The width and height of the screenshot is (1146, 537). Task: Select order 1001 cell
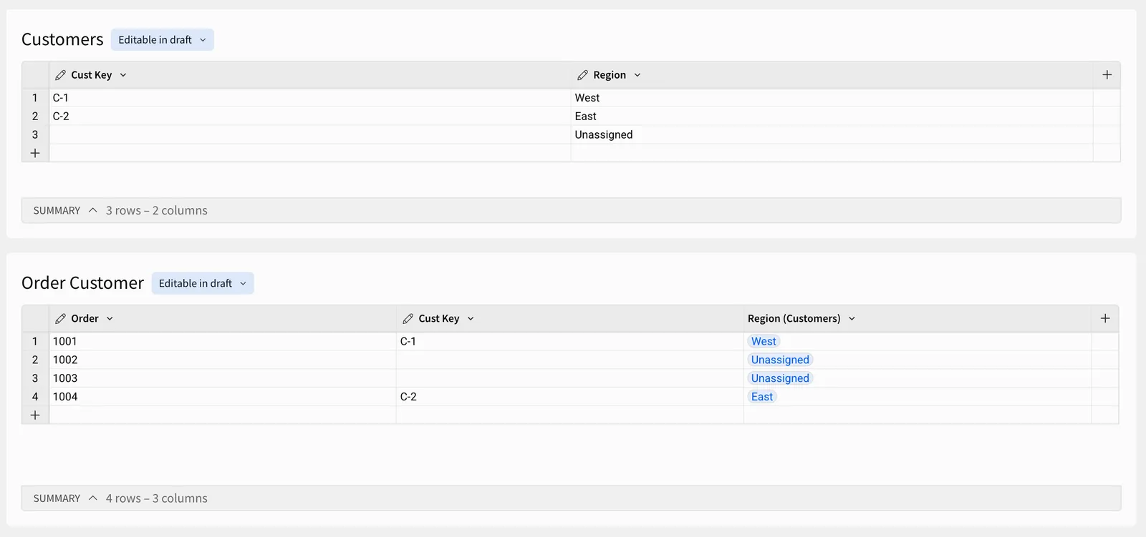(223, 342)
